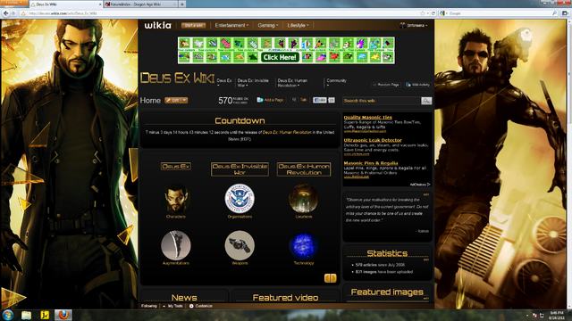The height and width of the screenshot is (321, 572).
Task: Expand the Edit button dropdown arrow
Action: click(185, 100)
